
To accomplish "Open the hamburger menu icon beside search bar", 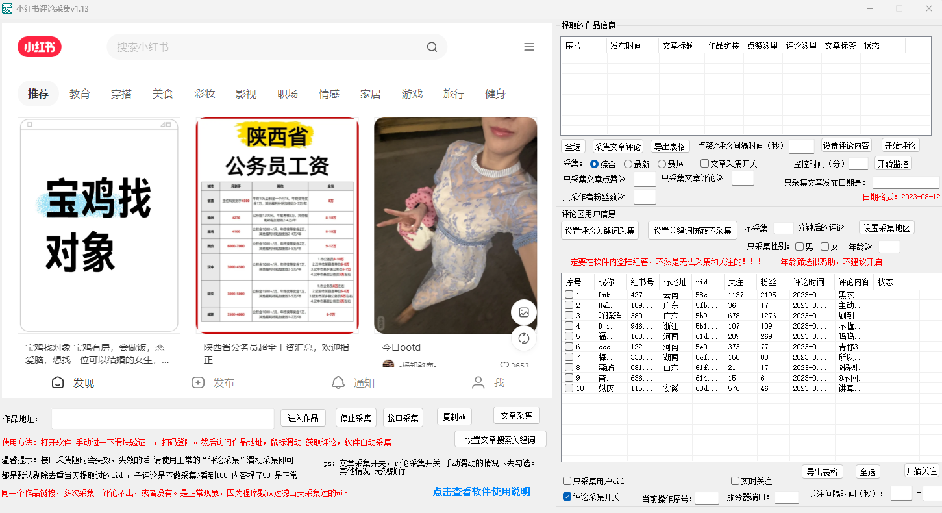I will tap(529, 47).
